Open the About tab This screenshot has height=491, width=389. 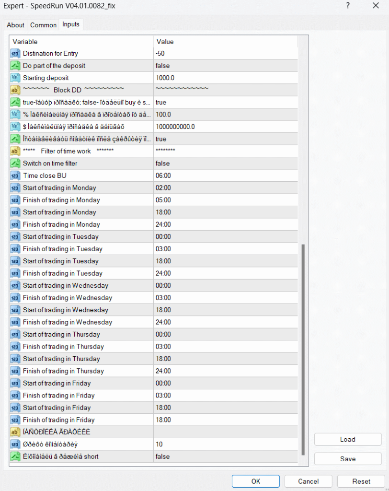[x=15, y=25]
